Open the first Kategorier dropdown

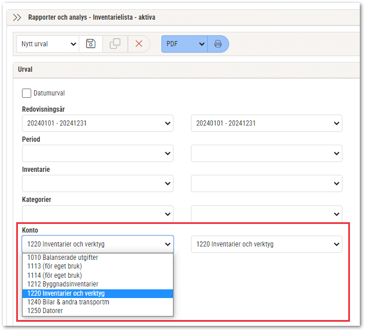[98, 214]
